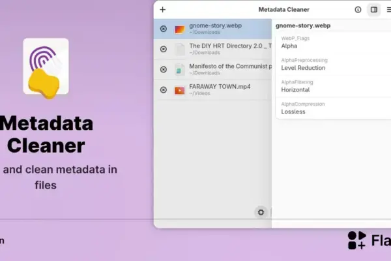Click the blank document icon of DIY HRT Directory
Viewport: 391px width, 261px height.
180,49
